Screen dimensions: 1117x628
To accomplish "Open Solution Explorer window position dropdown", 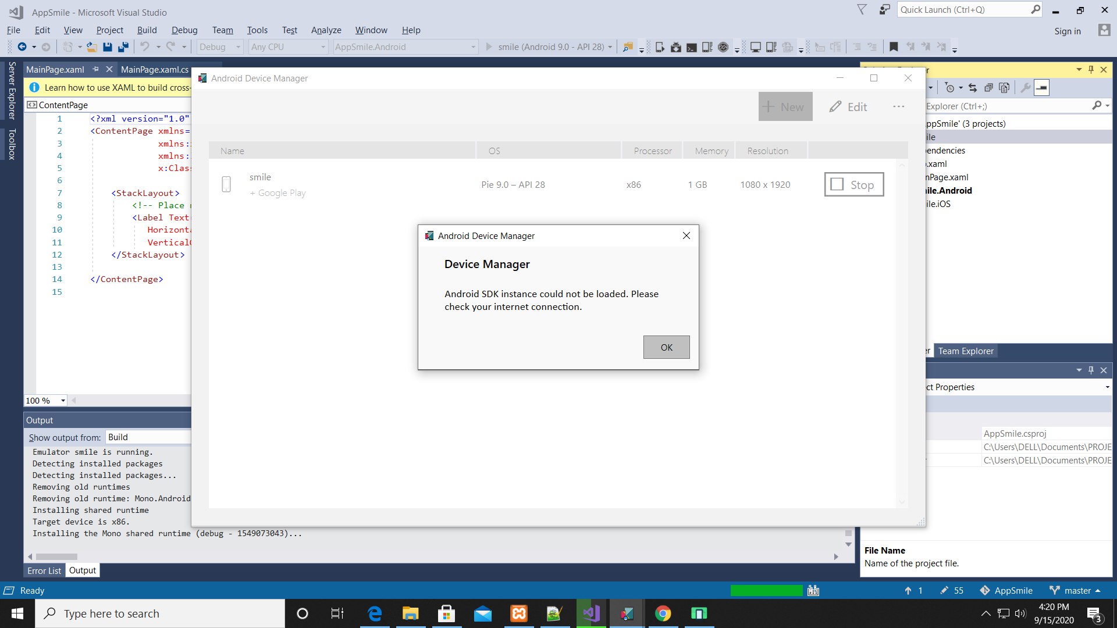I will [1079, 69].
